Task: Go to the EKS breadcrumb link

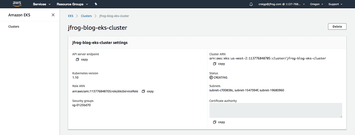Action: tap(71, 16)
